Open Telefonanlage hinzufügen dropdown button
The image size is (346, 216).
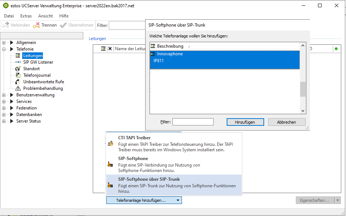coord(144,200)
